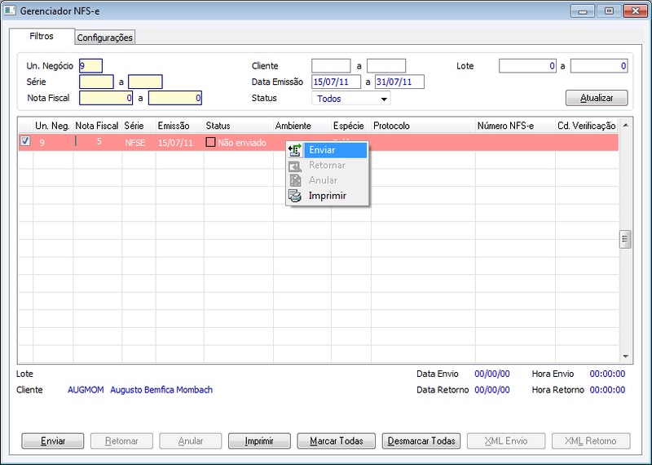Click the bottom Imprimir button
The image size is (652, 465).
tap(259, 441)
